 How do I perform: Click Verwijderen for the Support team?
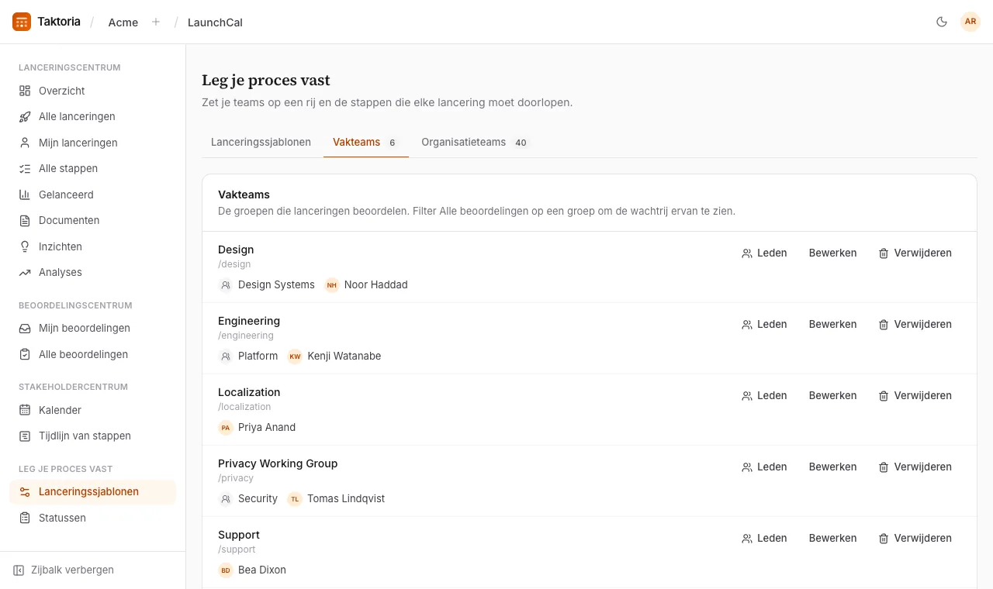pos(915,538)
